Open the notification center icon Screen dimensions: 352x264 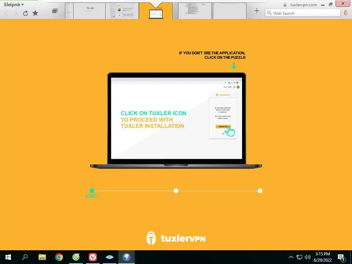[341, 257]
